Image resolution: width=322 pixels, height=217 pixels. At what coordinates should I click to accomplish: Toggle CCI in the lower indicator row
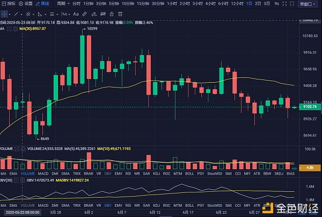pyautogui.click(x=238, y=205)
